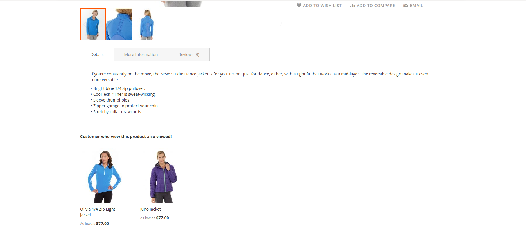526x239 pixels.
Task: Open the Reviews (3) tab
Action: [x=189, y=55]
